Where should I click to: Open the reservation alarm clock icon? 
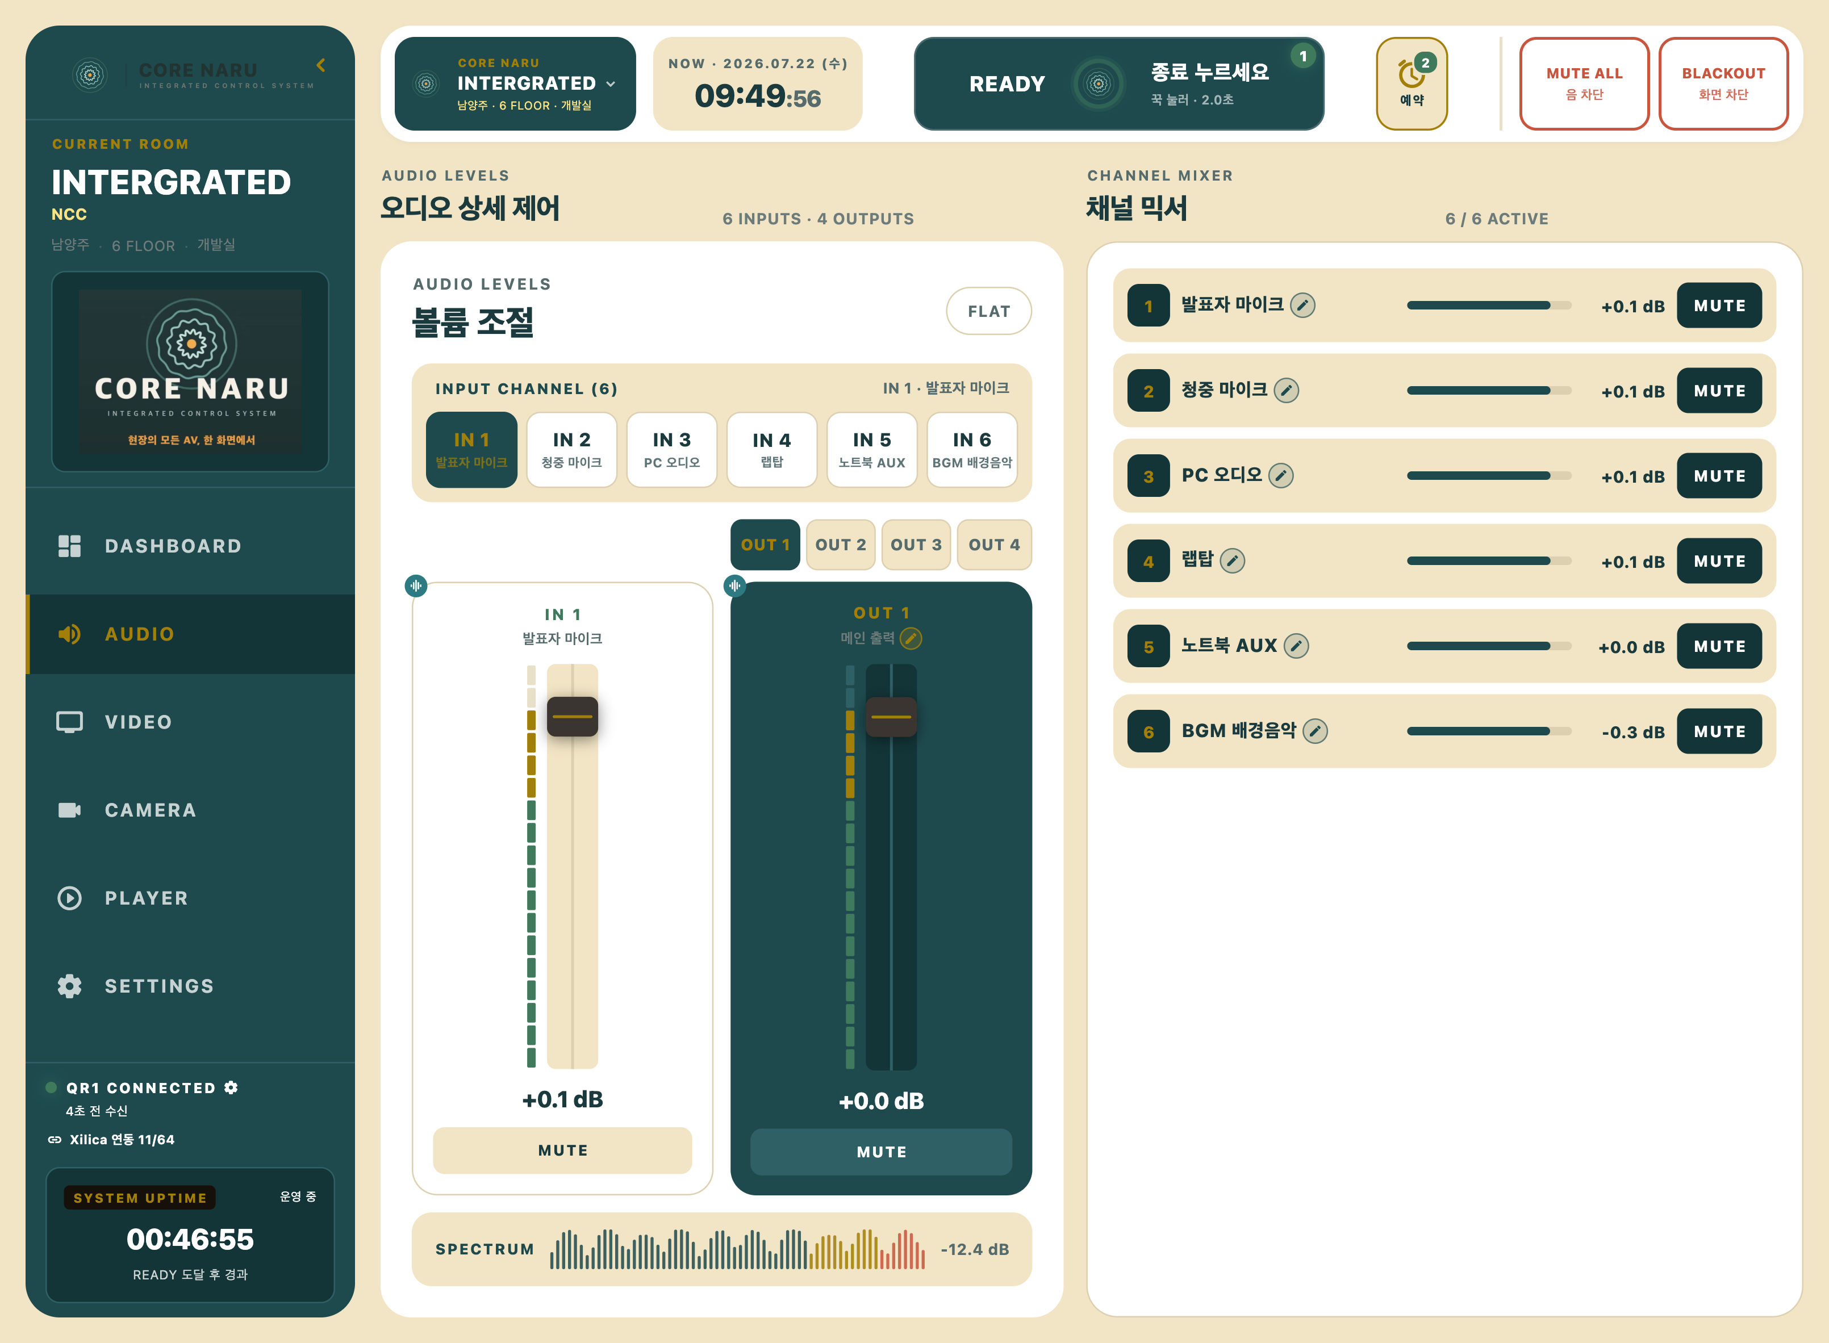(1411, 83)
